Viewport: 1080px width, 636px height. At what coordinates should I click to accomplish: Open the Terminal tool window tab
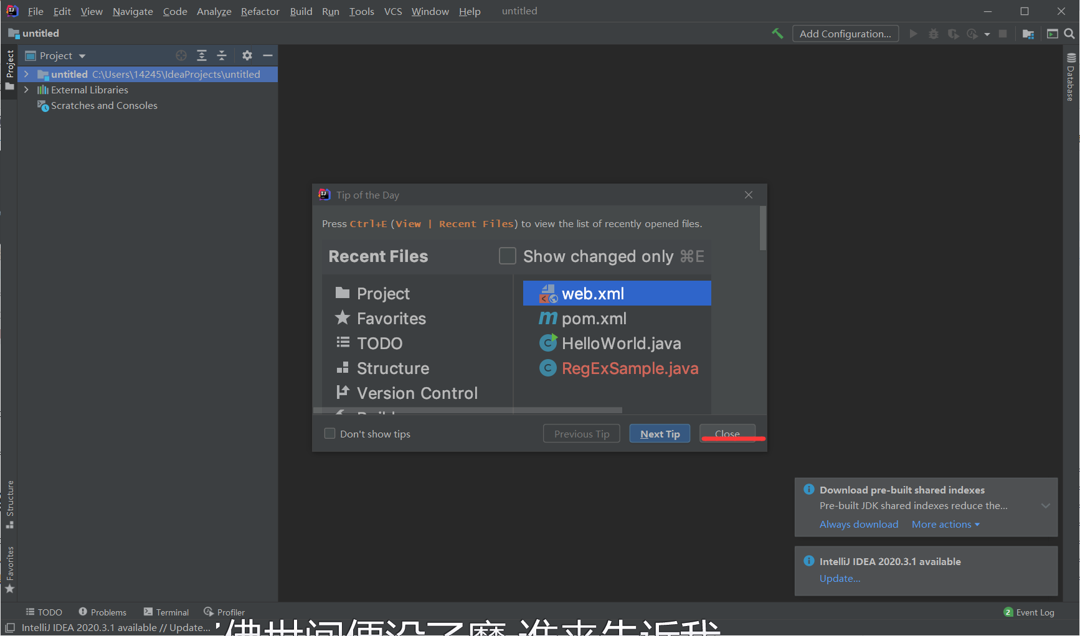click(x=166, y=612)
